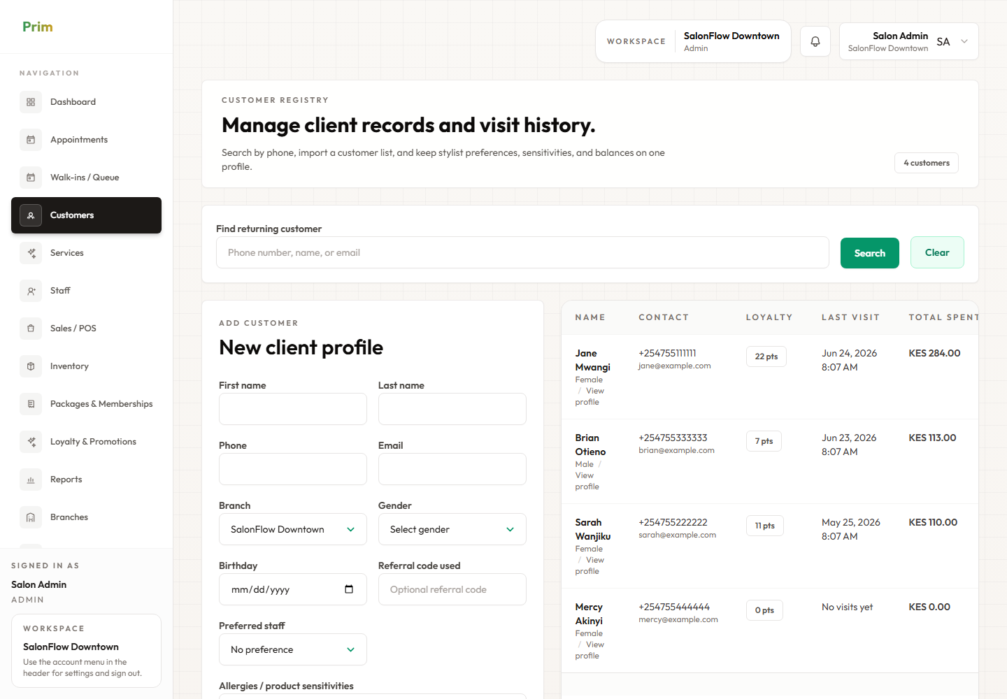This screenshot has width=1007, height=699.
Task: Click phone number +254755111111
Action: click(x=667, y=353)
